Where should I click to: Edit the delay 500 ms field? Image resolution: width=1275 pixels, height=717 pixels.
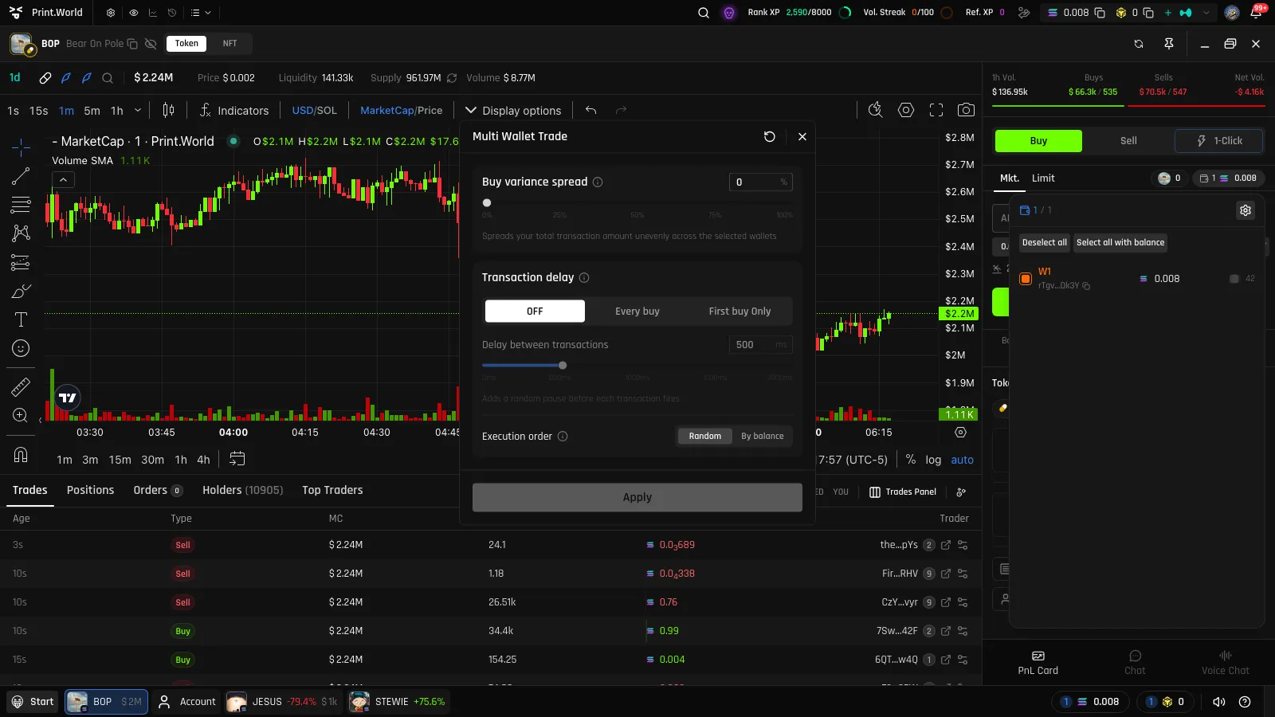click(760, 345)
